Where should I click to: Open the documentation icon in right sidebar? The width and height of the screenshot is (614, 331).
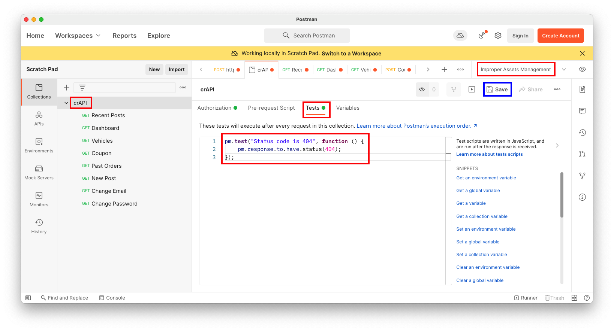[x=582, y=89]
